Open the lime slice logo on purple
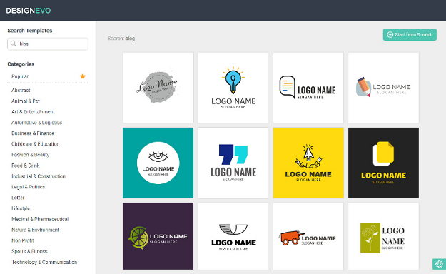The height and width of the screenshot is (274, 446). (158, 236)
